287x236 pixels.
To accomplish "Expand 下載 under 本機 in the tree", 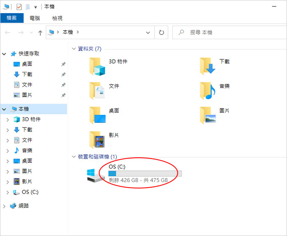I will point(8,130).
